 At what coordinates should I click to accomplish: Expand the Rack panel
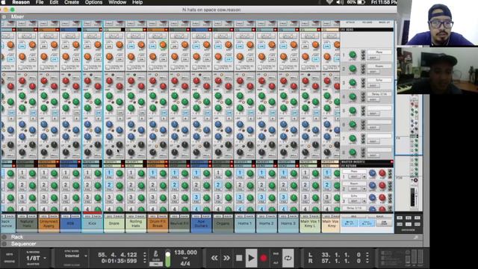tap(4, 237)
